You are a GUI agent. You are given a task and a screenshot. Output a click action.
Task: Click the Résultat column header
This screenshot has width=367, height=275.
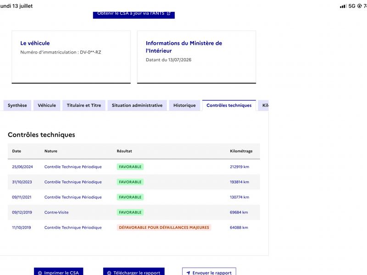point(124,151)
